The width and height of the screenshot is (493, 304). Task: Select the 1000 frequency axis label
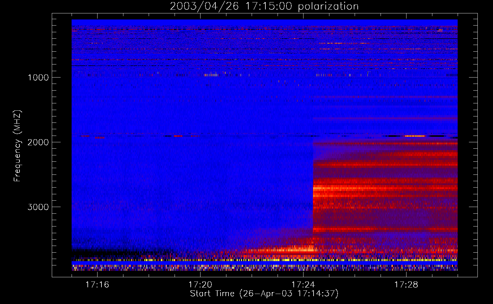coord(38,78)
